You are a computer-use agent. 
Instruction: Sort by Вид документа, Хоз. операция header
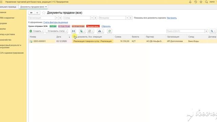click(88, 37)
